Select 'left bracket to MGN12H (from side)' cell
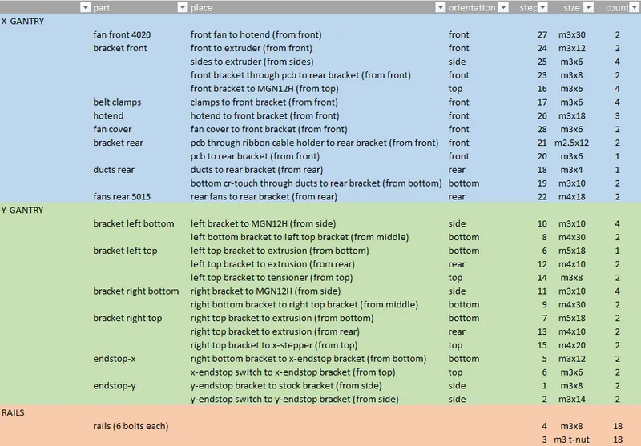Screen dimensions: 641x446 [x=264, y=223]
